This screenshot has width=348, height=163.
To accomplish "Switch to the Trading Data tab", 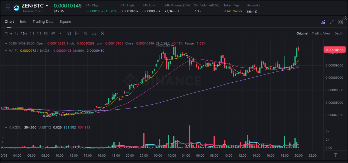I will [x=43, y=22].
